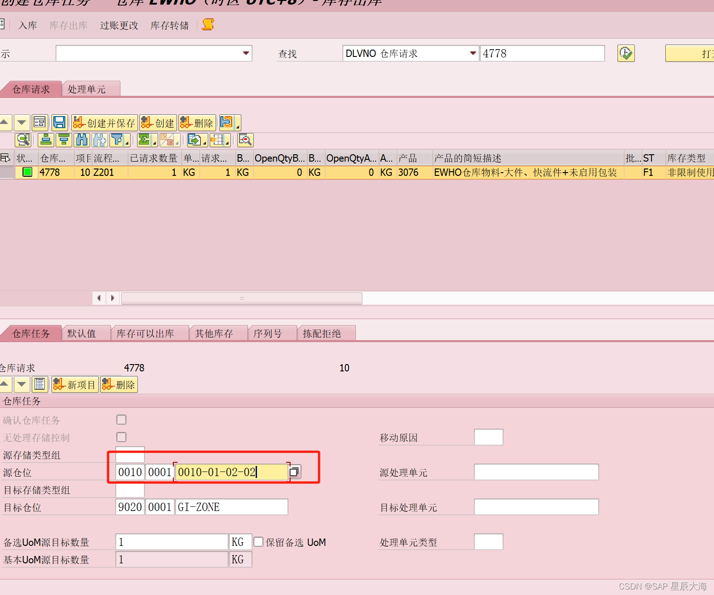Click the yellow 打 button at right edge
The width and height of the screenshot is (714, 595).
pyautogui.click(x=690, y=53)
